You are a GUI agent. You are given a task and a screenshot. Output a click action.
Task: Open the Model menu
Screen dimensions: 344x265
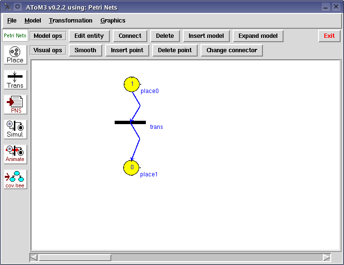pyautogui.click(x=33, y=21)
